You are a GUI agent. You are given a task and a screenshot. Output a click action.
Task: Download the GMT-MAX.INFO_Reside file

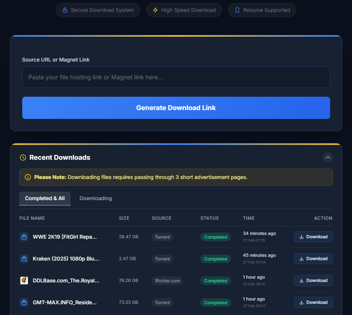tap(313, 302)
